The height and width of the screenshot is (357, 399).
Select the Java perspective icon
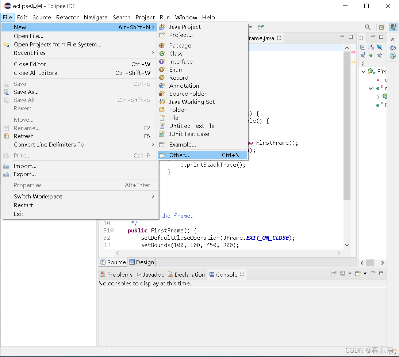pos(393,27)
